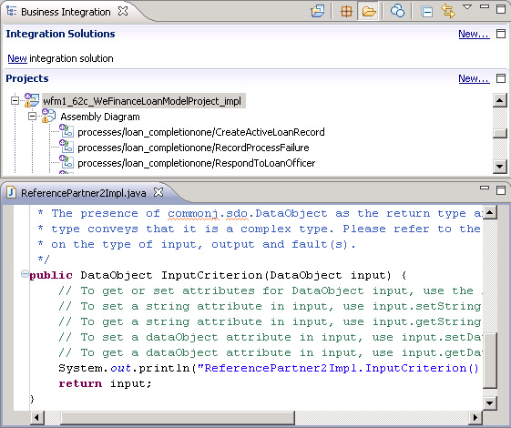
Task: Collapse wfm1_62c_WeFinanceLoanModelProject_impl project node
Action: click(x=15, y=100)
